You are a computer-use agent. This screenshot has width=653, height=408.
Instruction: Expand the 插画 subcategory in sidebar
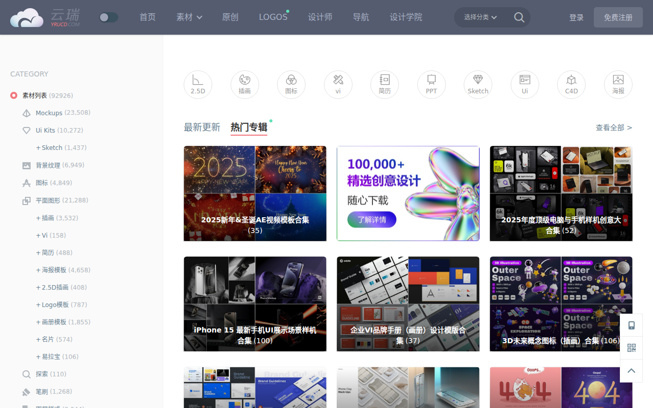tap(57, 218)
